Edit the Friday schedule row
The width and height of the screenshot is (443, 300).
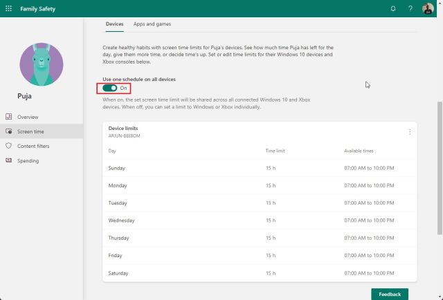(260, 255)
